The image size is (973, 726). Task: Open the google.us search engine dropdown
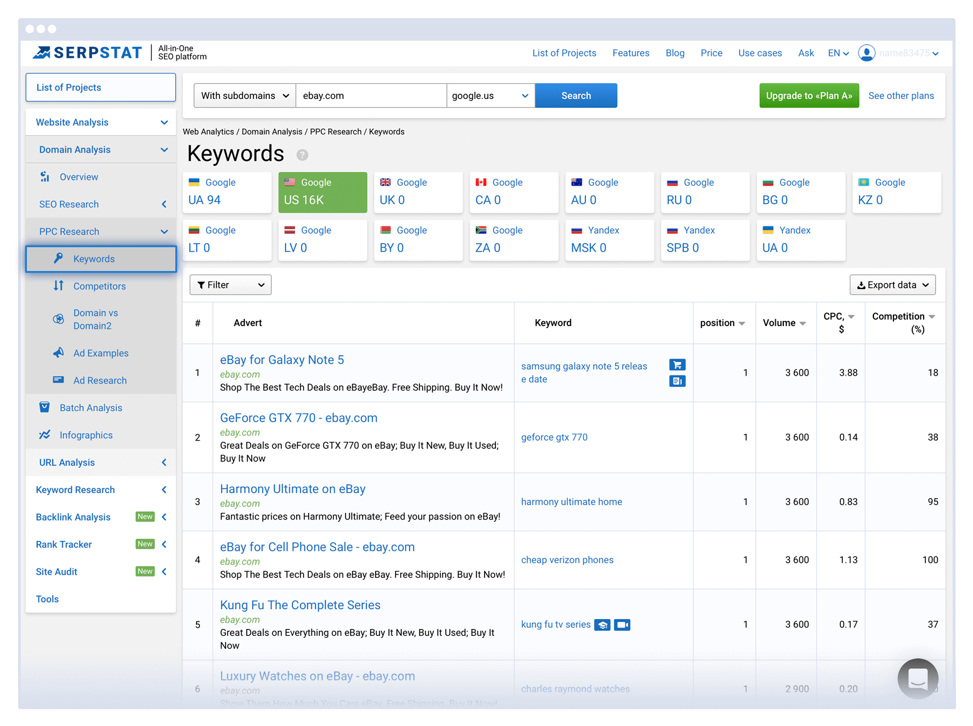pyautogui.click(x=491, y=96)
